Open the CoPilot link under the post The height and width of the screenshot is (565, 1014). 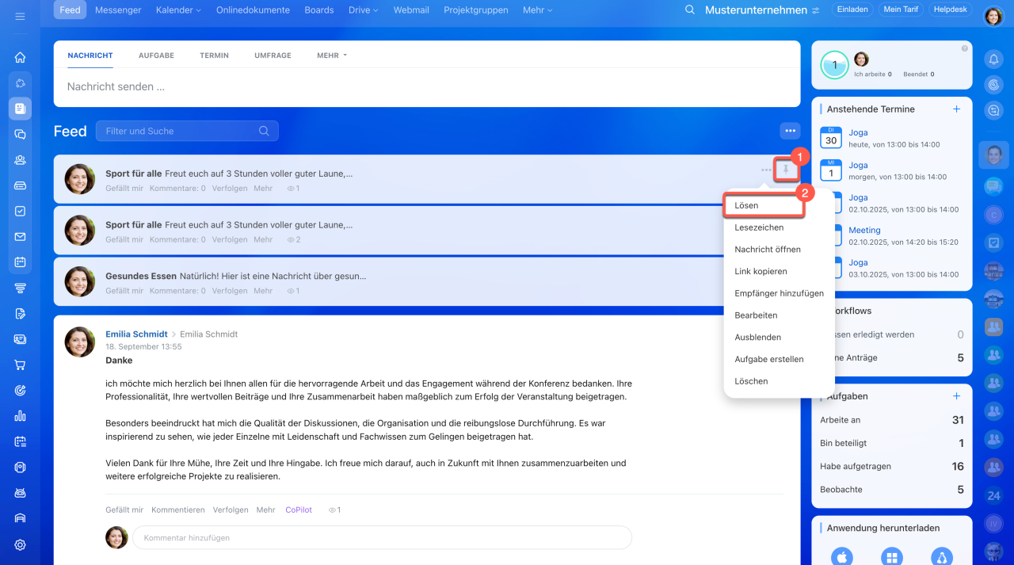(x=299, y=510)
